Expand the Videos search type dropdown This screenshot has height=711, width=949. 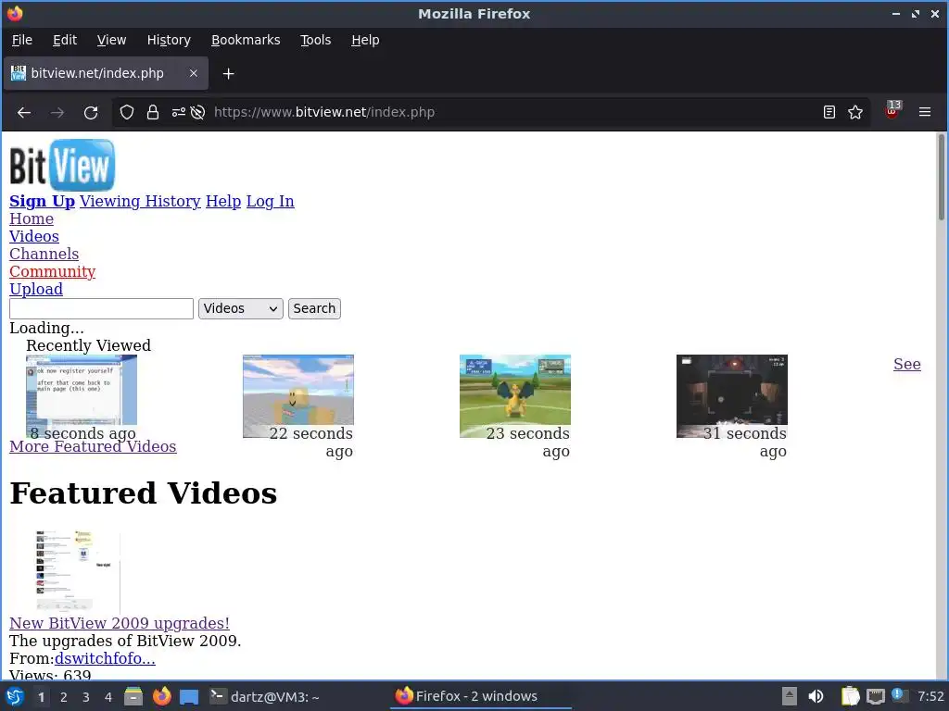click(241, 308)
